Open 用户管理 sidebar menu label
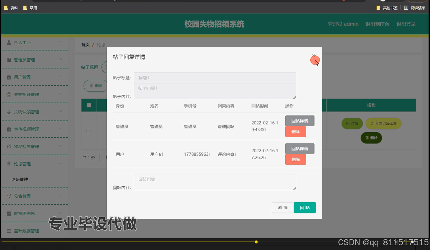 tap(22, 77)
